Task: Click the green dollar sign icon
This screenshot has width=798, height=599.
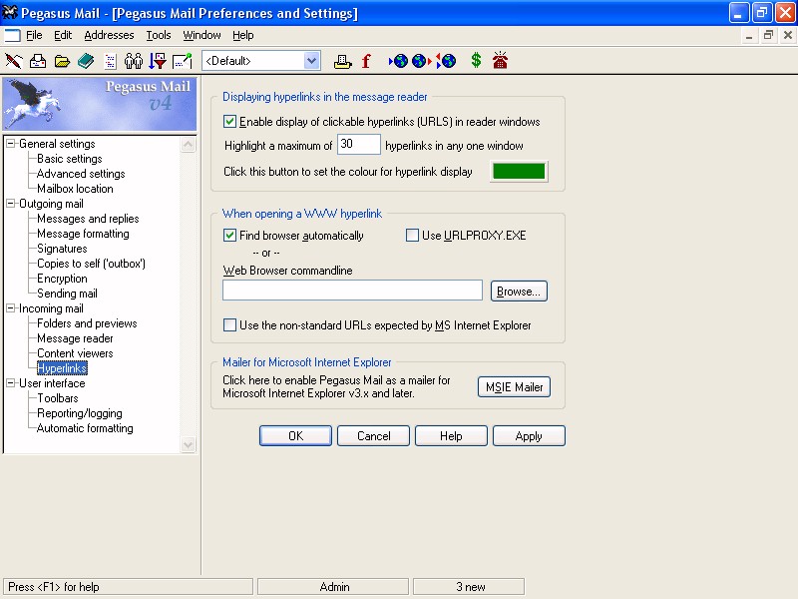Action: (477, 61)
